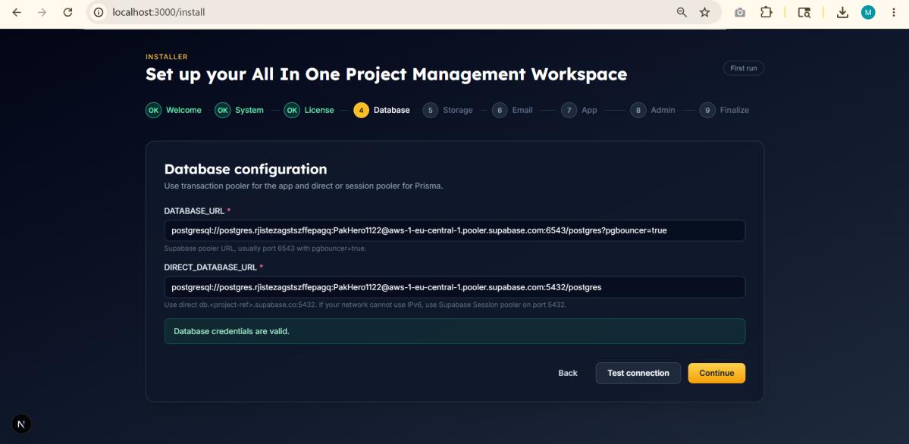Click the First run badge

[x=743, y=68]
